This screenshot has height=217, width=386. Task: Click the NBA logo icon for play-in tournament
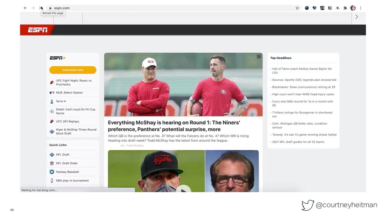52,180
